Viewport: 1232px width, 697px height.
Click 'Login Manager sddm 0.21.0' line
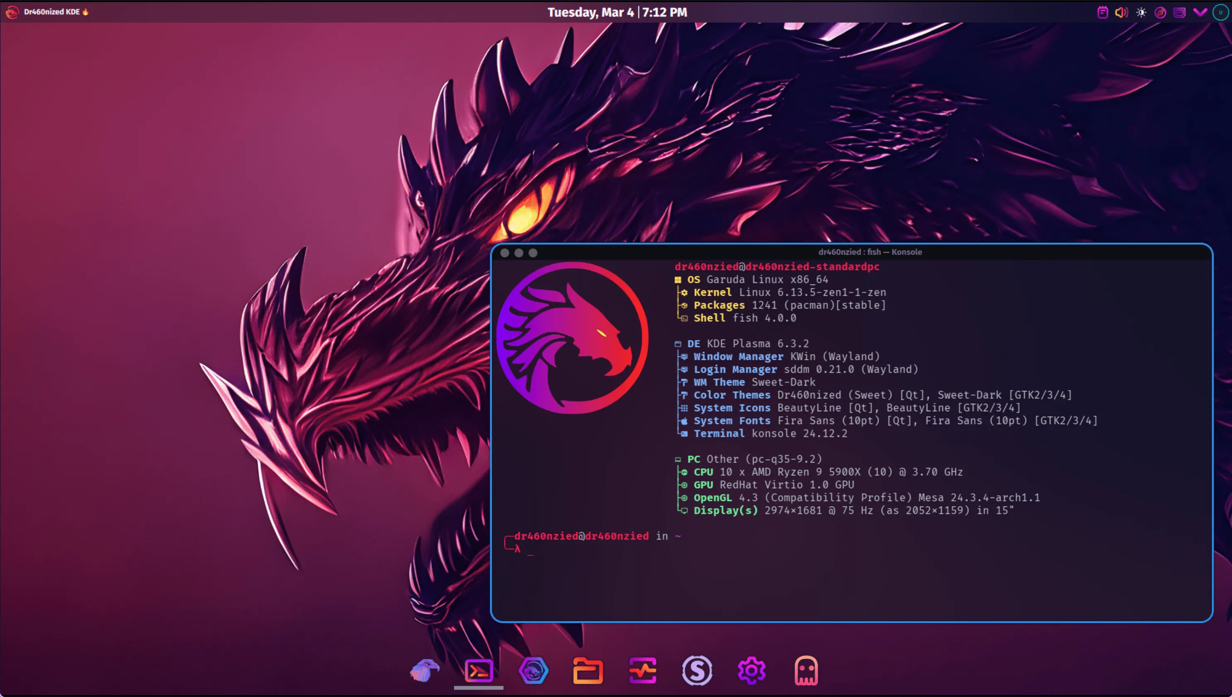(797, 369)
